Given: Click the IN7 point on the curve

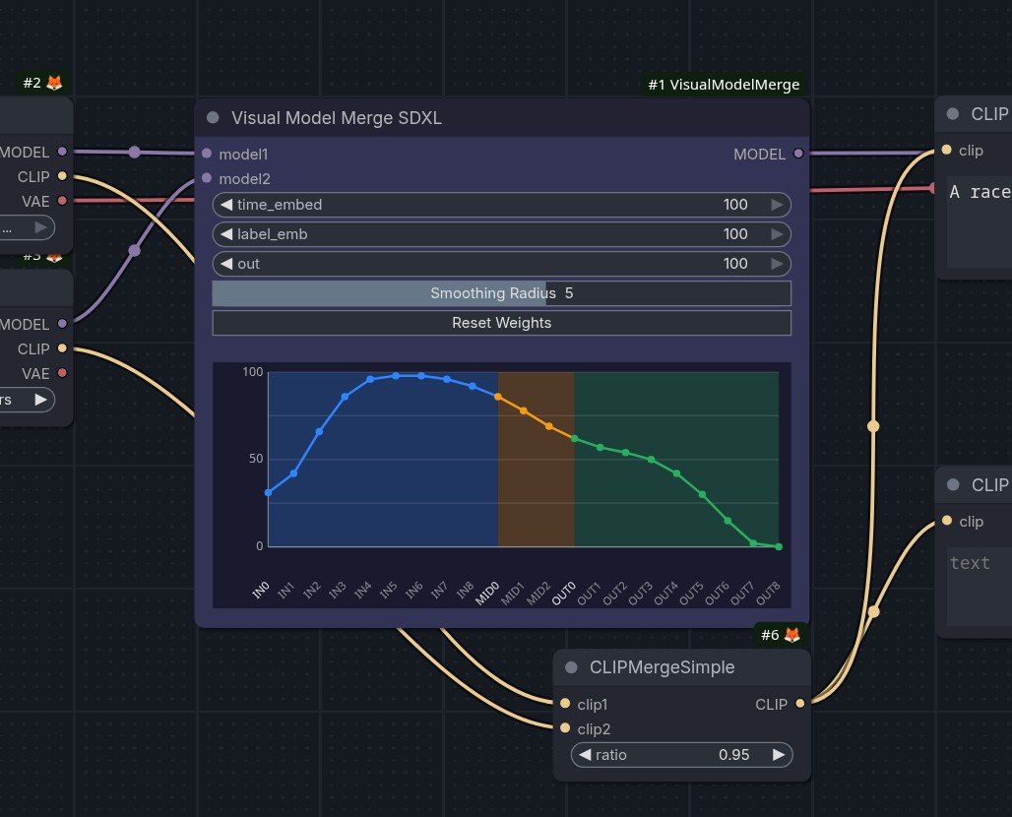Looking at the screenshot, I should click(447, 379).
